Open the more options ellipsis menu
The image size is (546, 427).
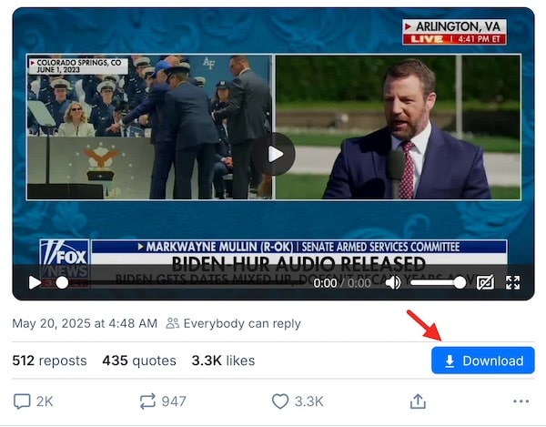click(521, 402)
